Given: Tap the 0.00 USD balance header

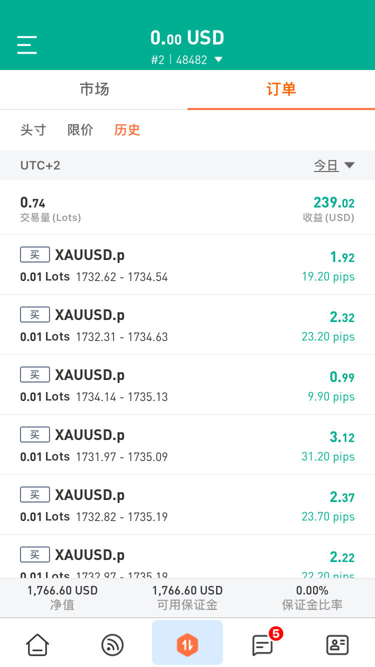Looking at the screenshot, I should coord(187,38).
